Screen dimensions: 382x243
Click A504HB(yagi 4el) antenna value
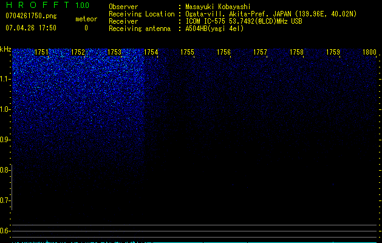pos(214,29)
